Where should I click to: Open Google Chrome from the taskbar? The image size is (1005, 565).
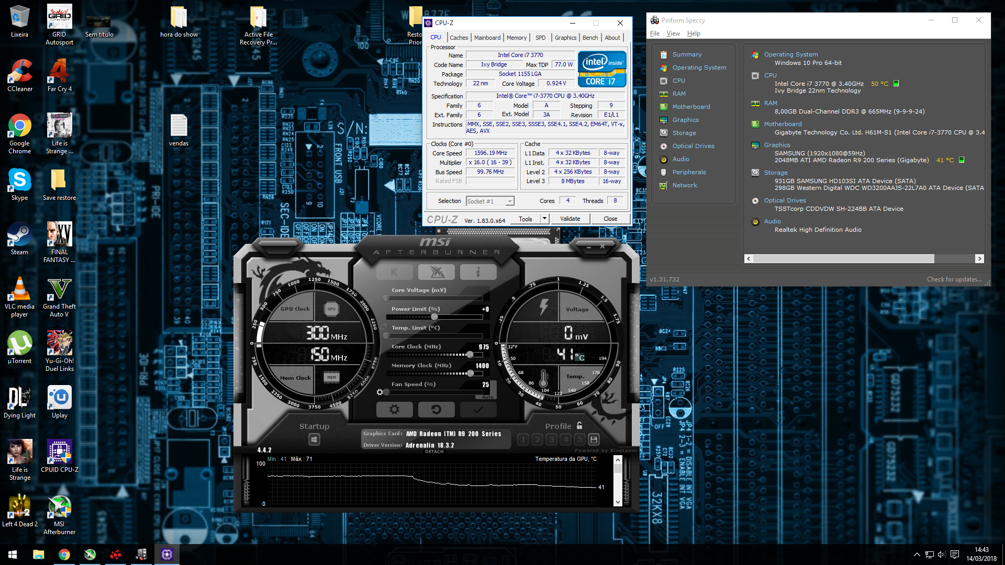click(x=64, y=555)
